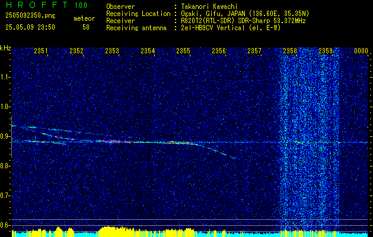Viewport: 373px width, 237px height.
Task: Click the HROFFT title text
Action: 37,5
